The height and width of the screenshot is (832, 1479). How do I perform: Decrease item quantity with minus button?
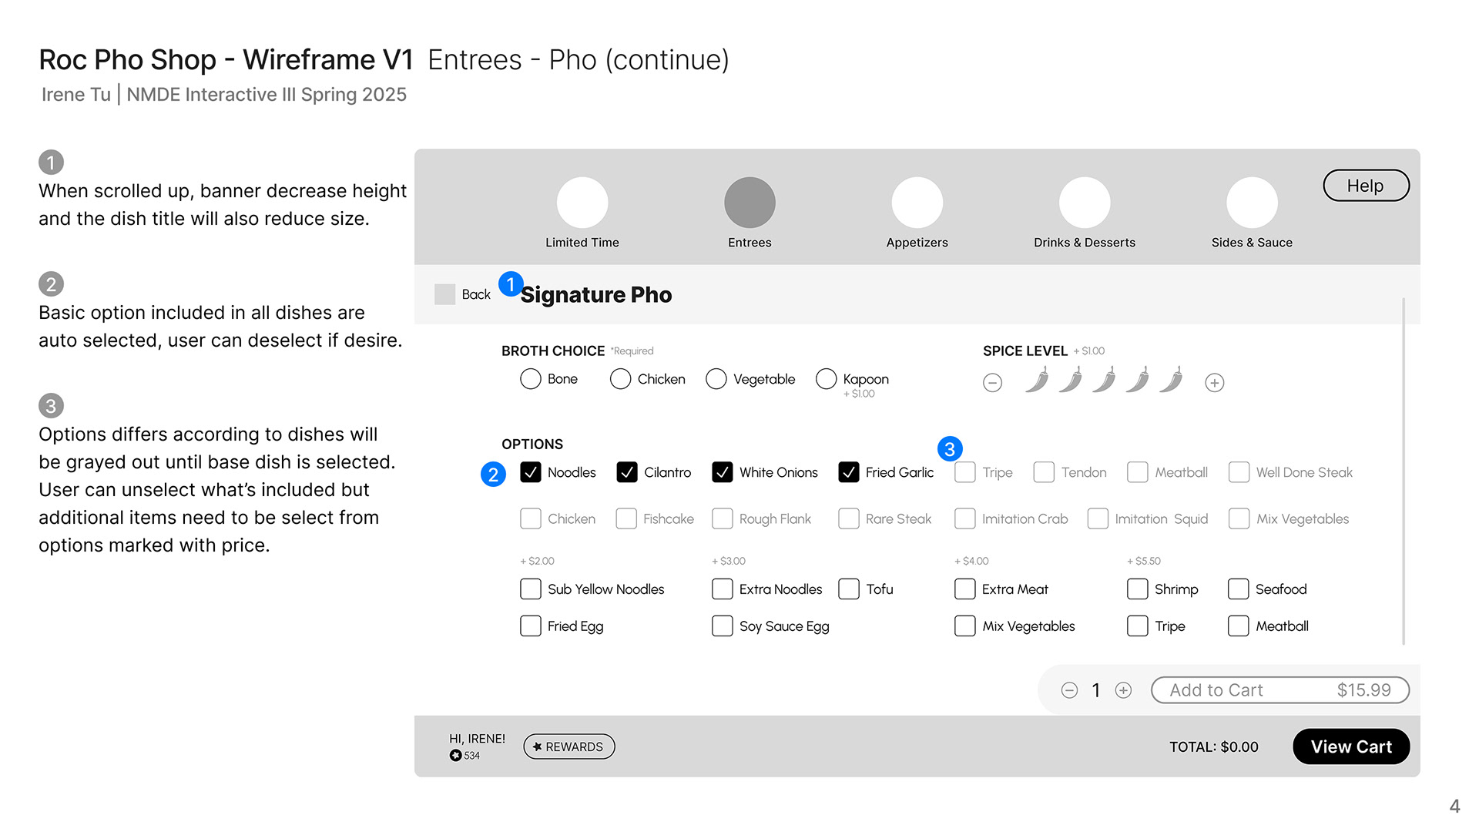click(x=1069, y=690)
